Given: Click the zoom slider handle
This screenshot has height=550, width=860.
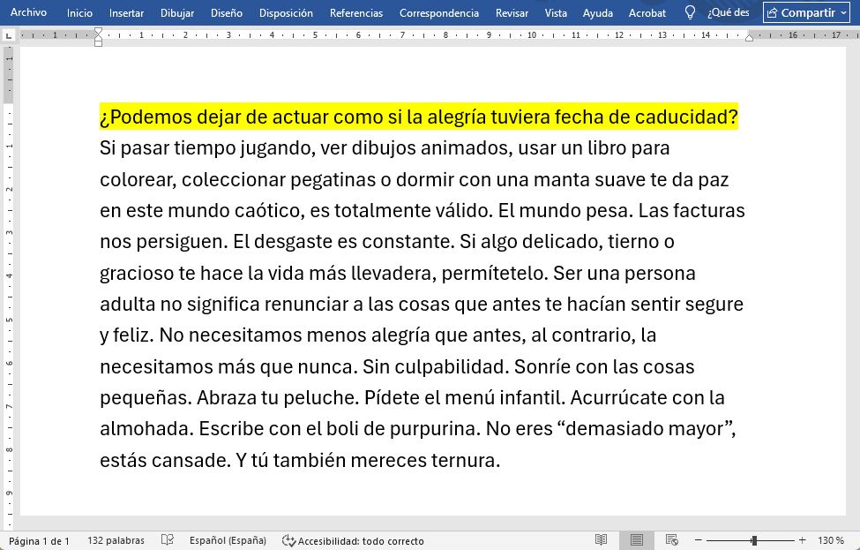Looking at the screenshot, I should 755,539.
